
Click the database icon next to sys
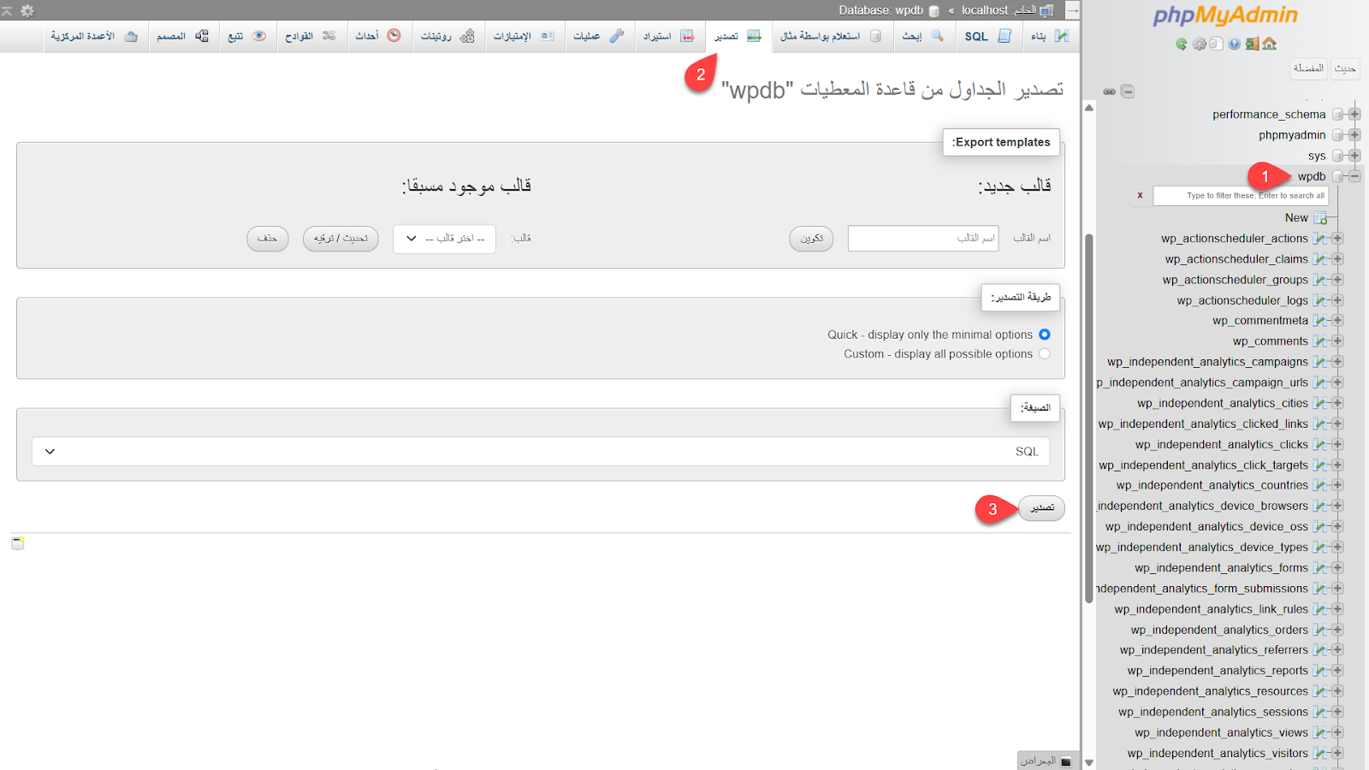[1337, 156]
